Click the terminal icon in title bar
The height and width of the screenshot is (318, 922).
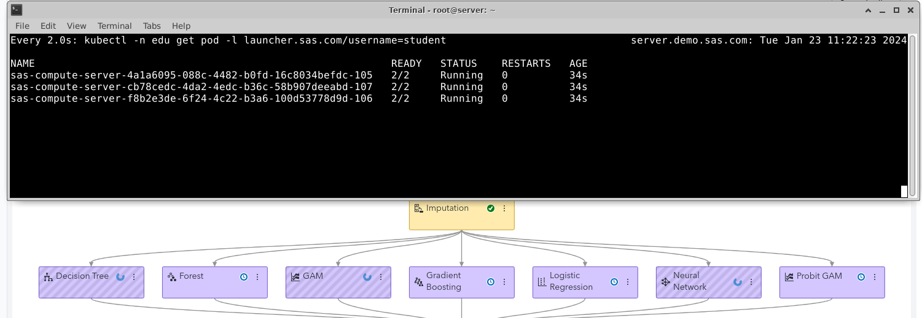pos(17,10)
